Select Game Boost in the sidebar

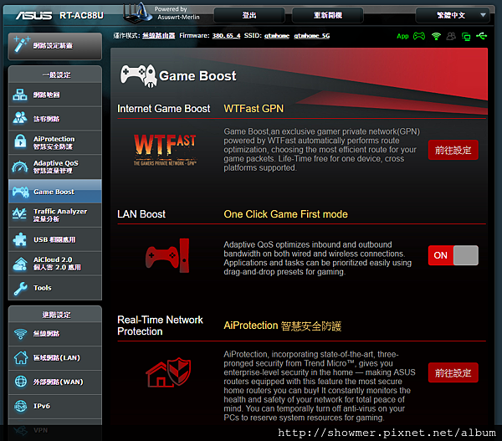[54, 192]
